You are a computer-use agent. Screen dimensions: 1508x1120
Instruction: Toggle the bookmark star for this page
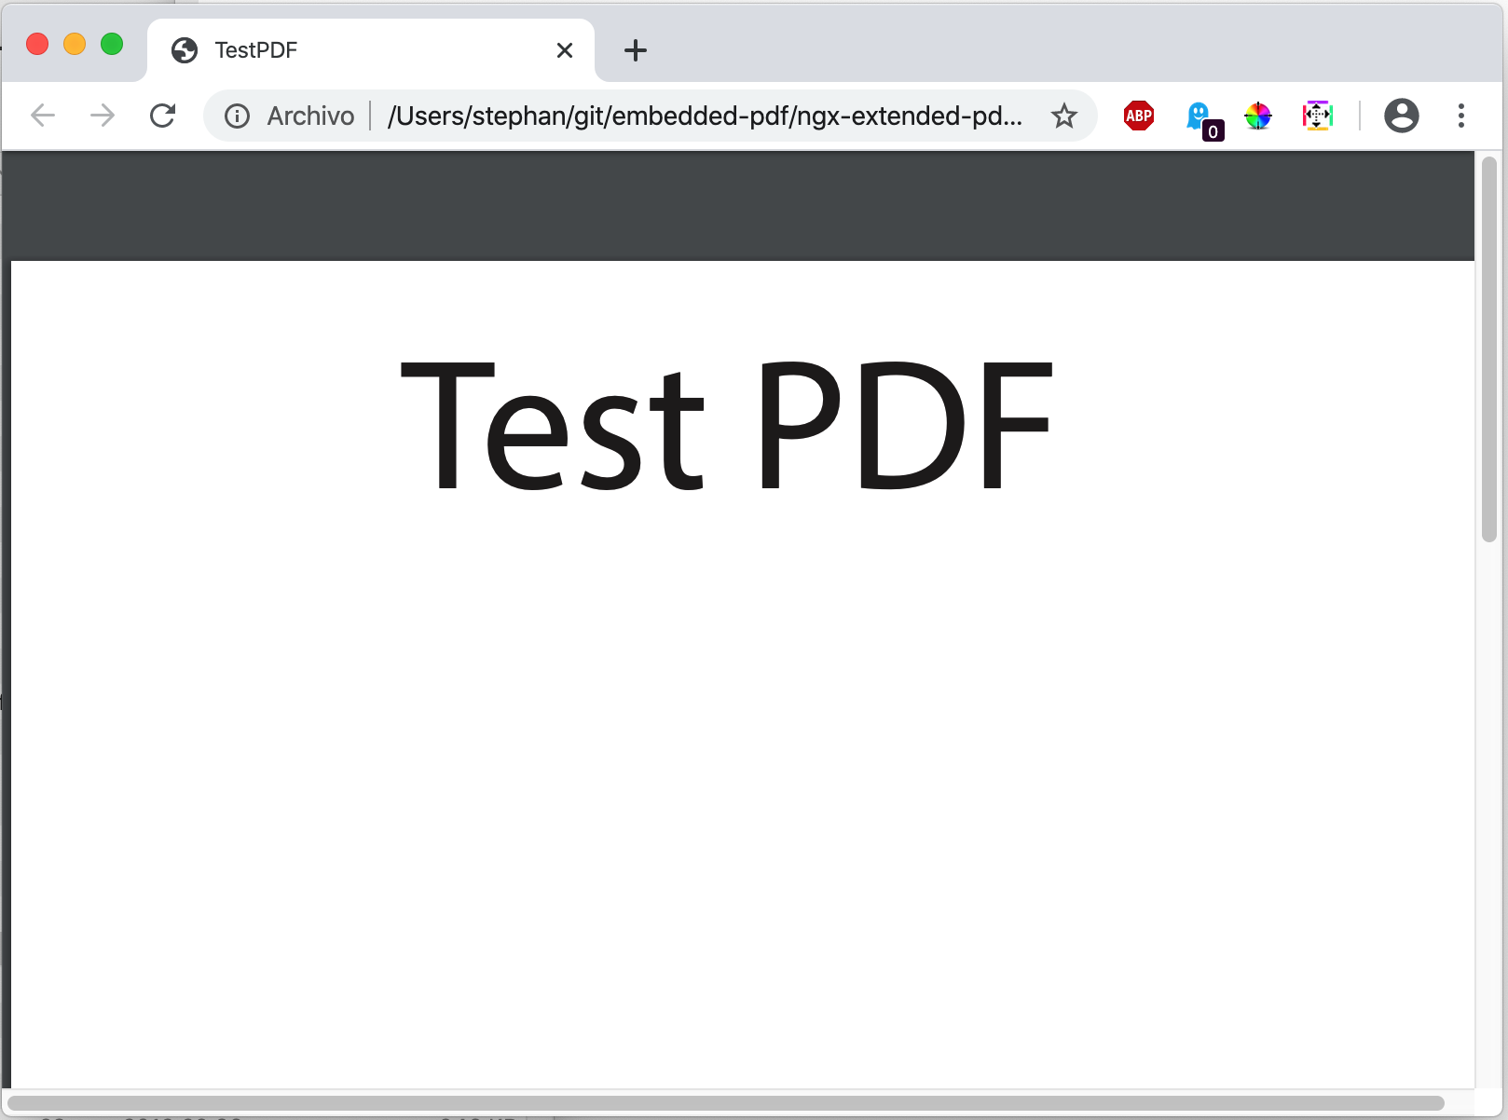pyautogui.click(x=1063, y=116)
